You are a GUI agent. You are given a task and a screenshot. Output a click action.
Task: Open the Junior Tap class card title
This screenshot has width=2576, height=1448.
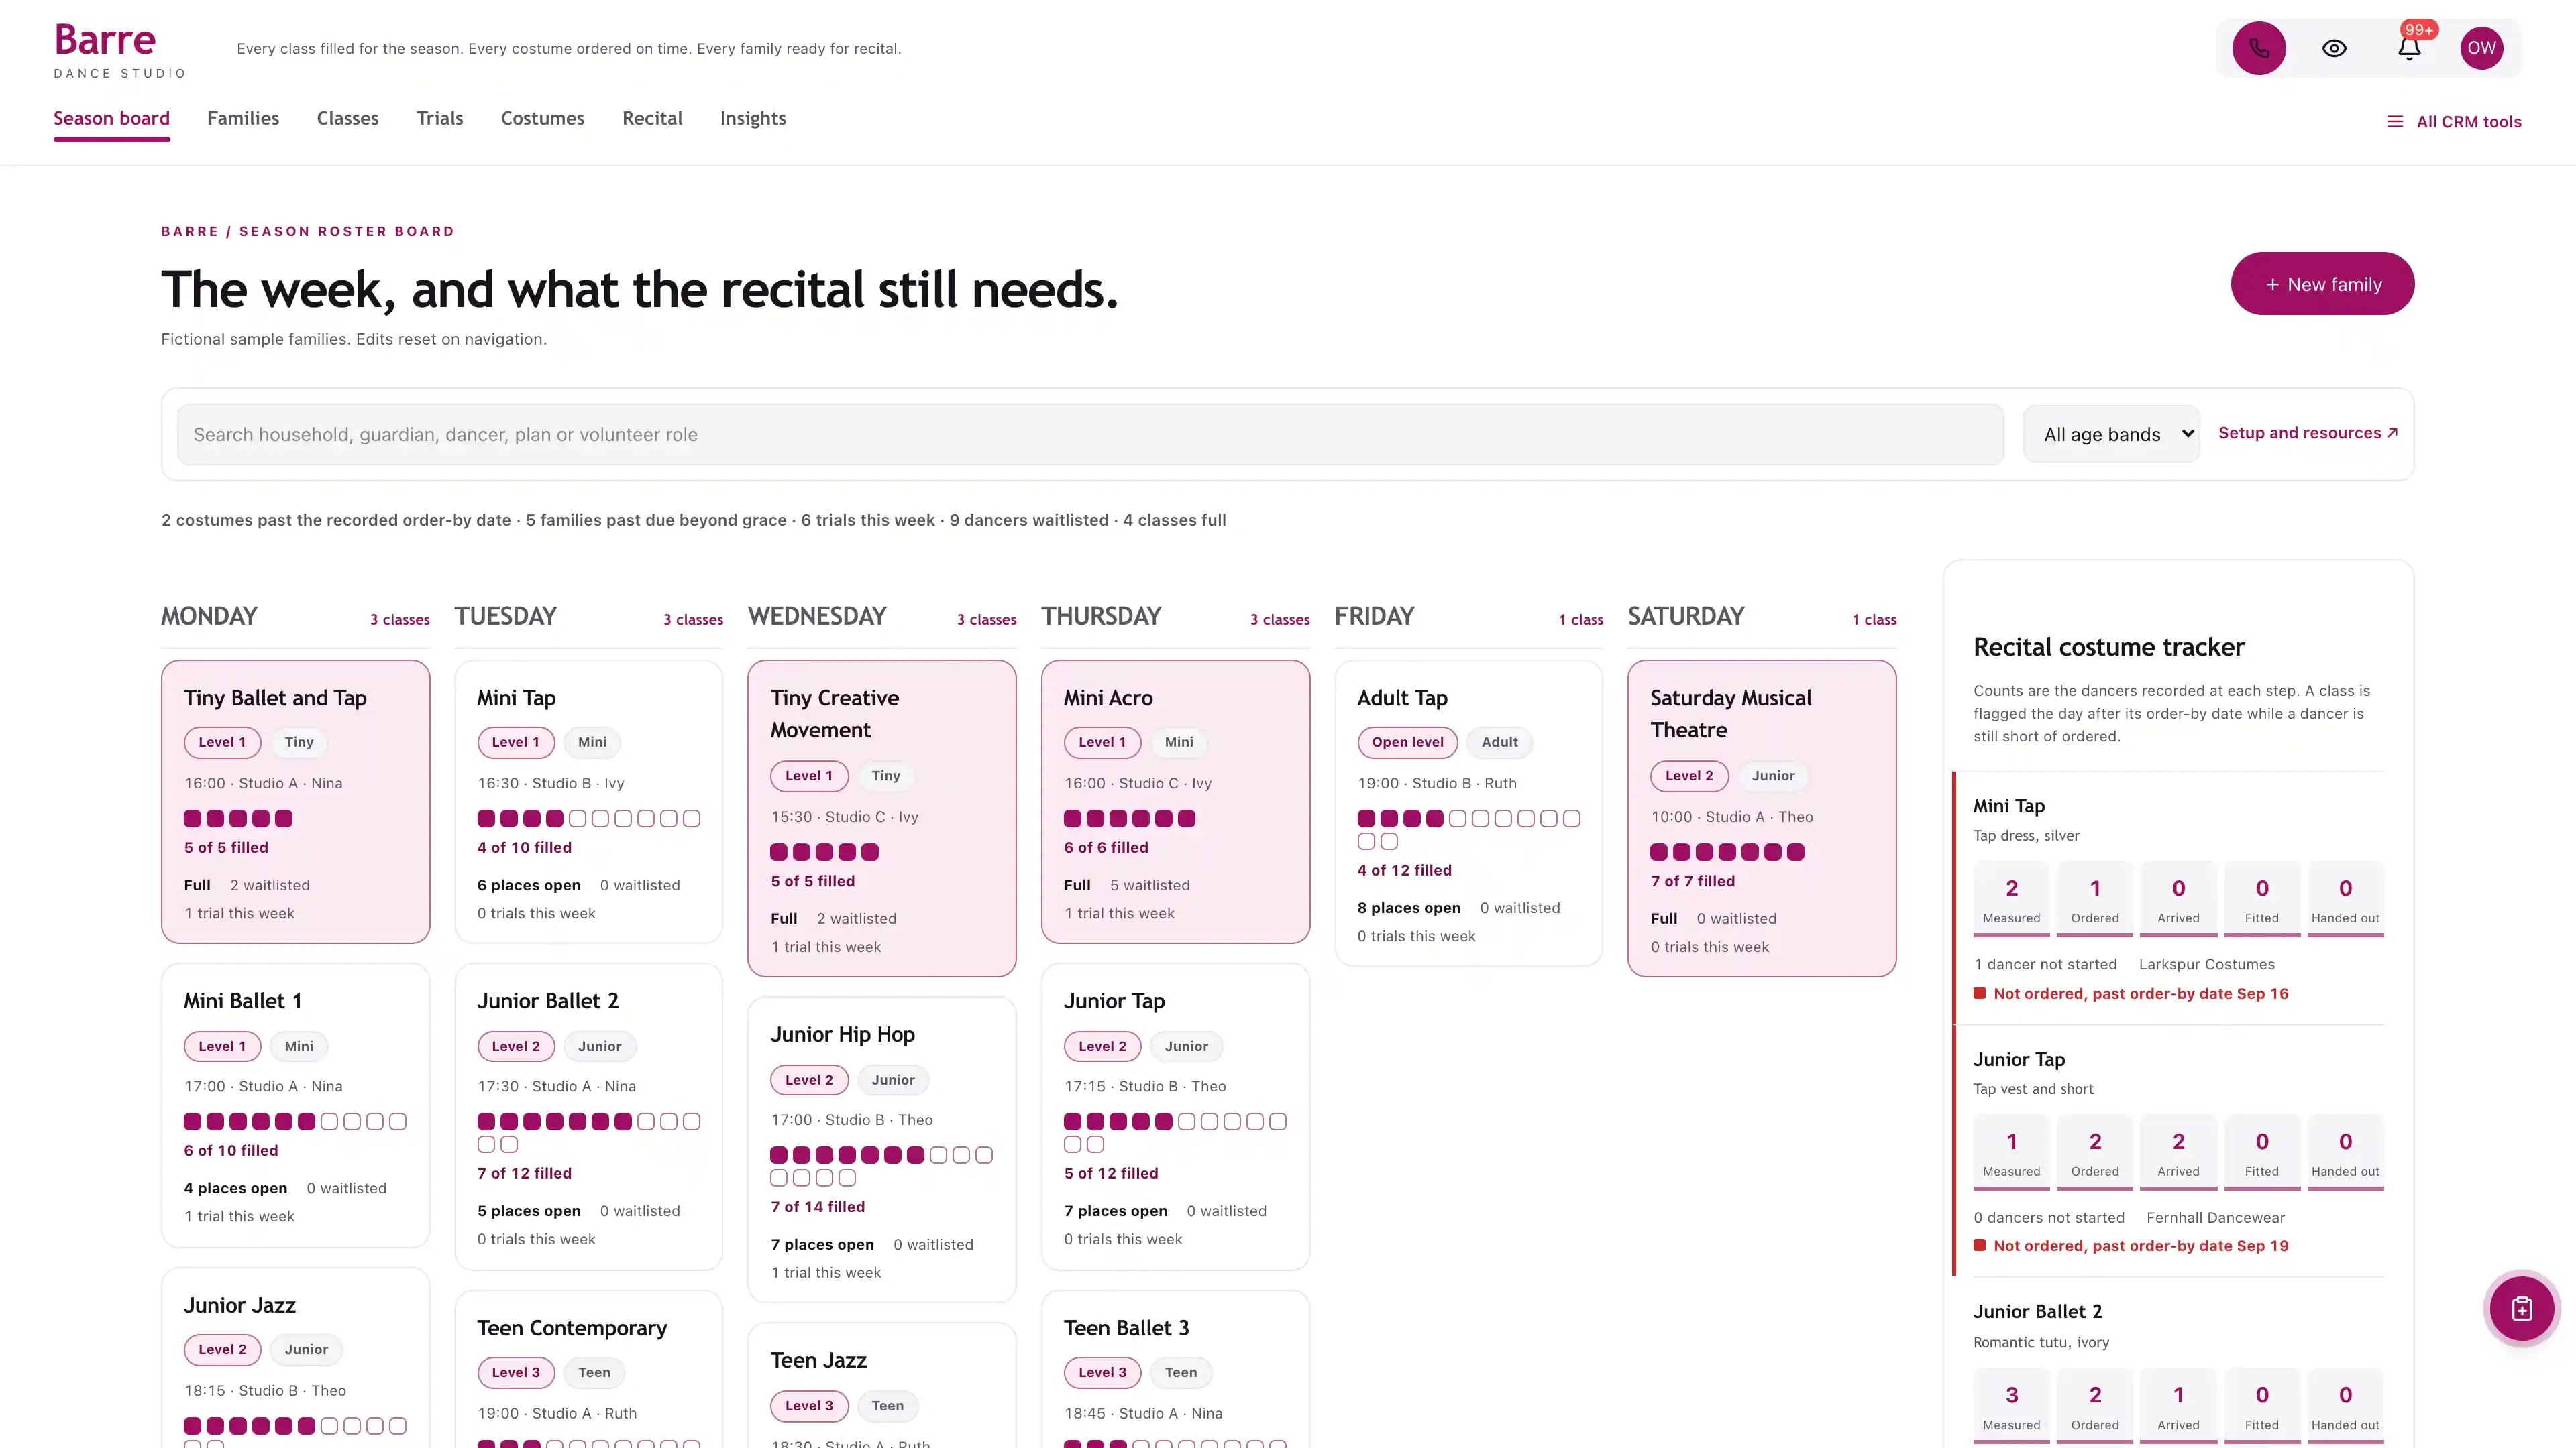click(x=1114, y=1002)
